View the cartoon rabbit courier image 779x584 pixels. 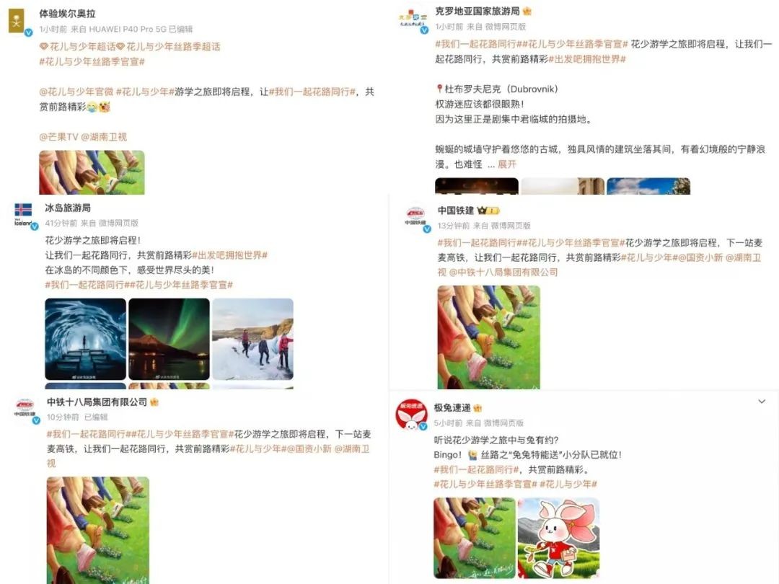click(x=558, y=538)
